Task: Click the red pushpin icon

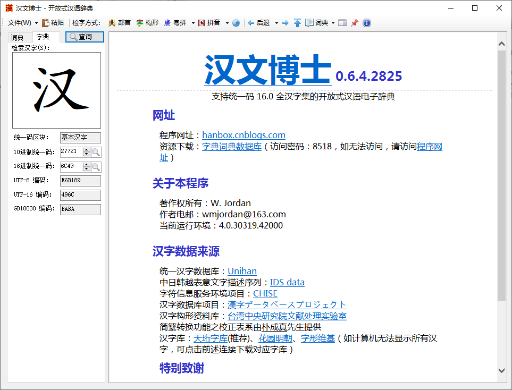Action: point(354,23)
